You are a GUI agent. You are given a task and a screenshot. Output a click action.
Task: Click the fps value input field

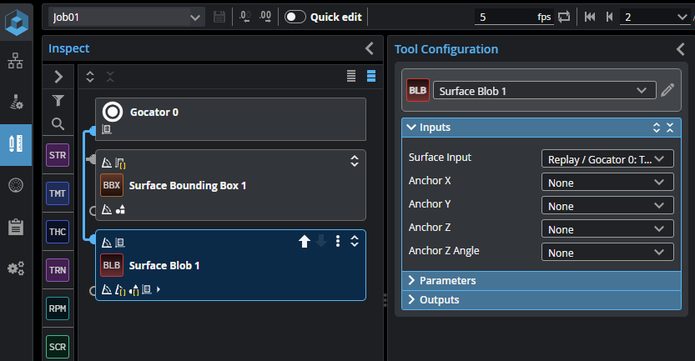506,17
